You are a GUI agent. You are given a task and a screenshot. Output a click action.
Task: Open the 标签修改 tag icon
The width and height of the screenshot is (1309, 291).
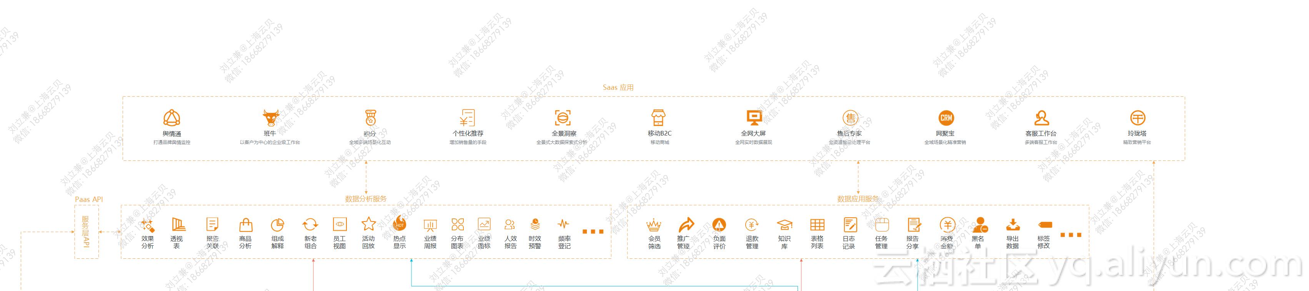pyautogui.click(x=1045, y=225)
